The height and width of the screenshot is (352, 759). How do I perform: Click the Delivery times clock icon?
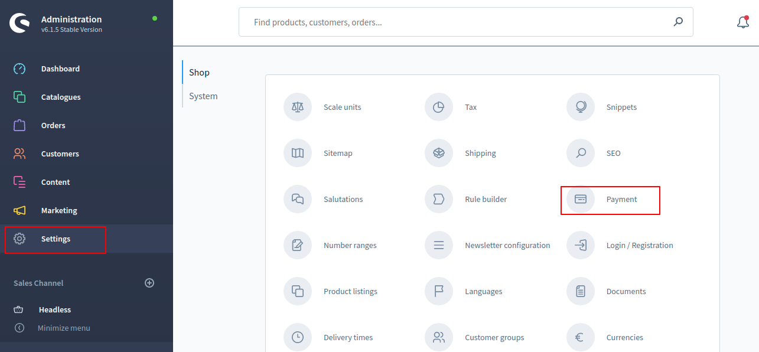[298, 338]
